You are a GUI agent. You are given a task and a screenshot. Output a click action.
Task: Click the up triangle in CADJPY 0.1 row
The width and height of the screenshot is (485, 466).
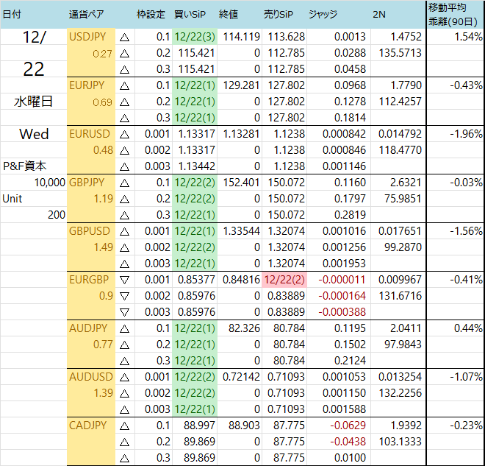click(124, 426)
